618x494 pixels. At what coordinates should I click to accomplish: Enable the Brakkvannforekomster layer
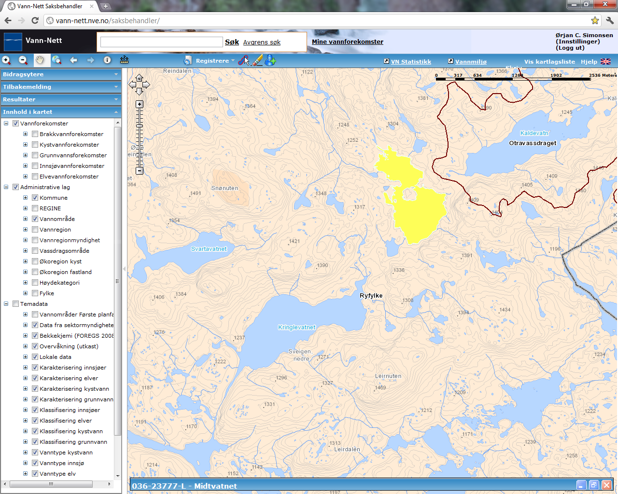pyautogui.click(x=35, y=134)
